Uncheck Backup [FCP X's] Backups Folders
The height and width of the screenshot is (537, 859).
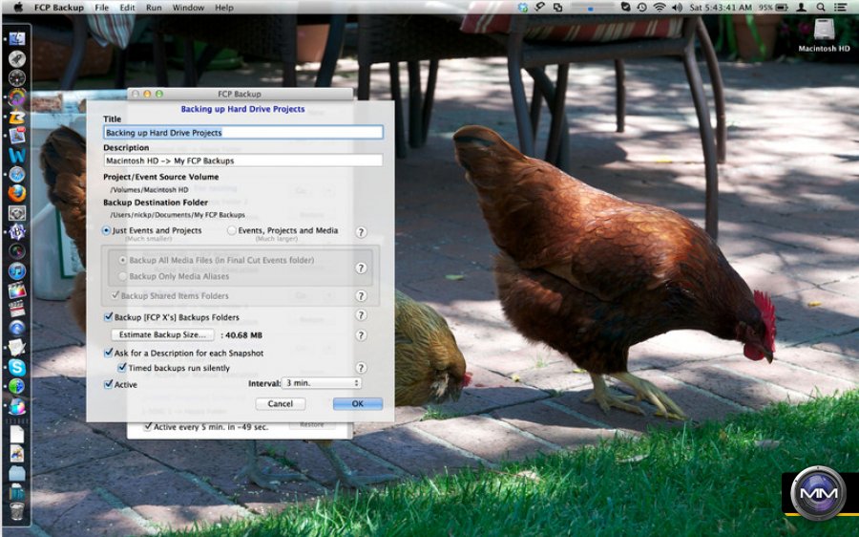click(x=108, y=317)
